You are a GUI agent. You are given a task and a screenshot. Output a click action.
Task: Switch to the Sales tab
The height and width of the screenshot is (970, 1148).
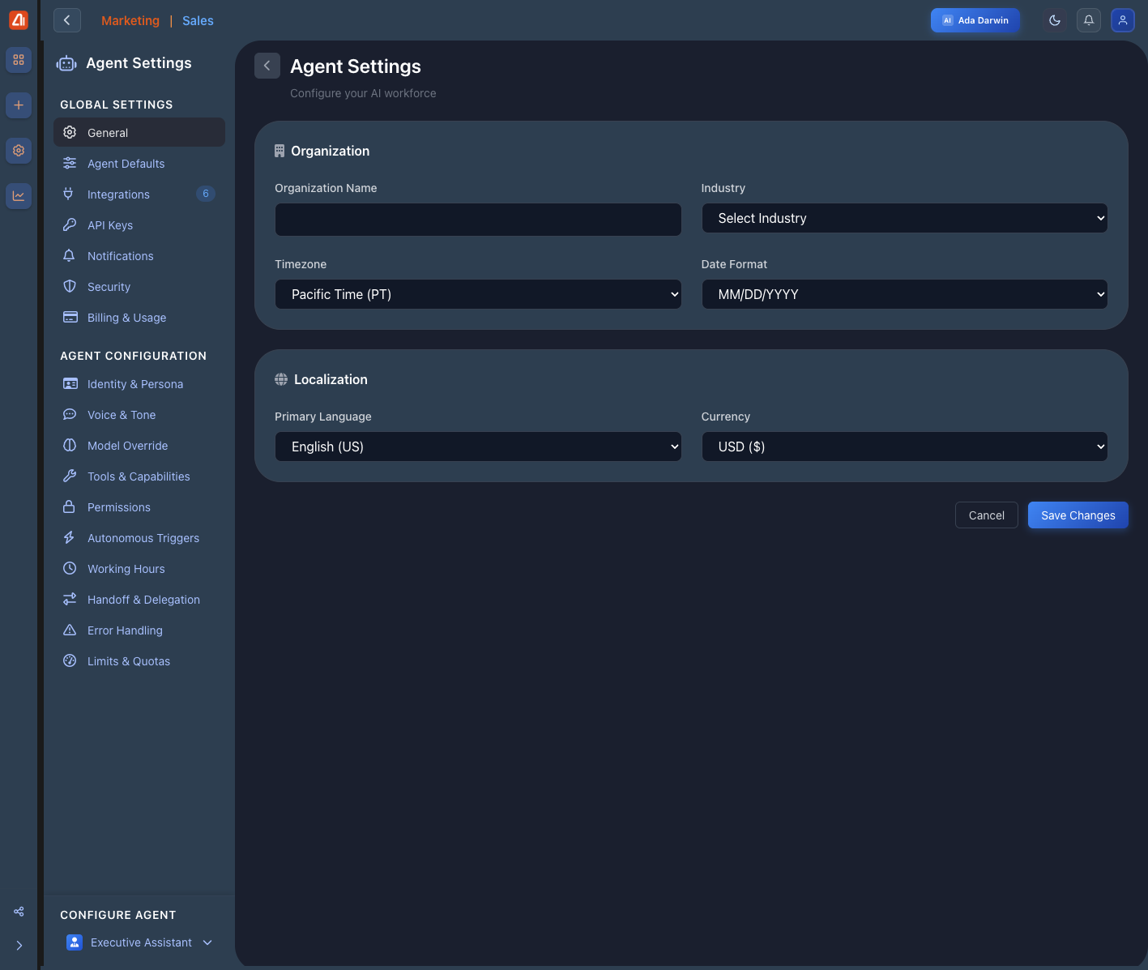coord(198,21)
